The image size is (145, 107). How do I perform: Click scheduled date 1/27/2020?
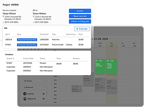tap(44, 45)
